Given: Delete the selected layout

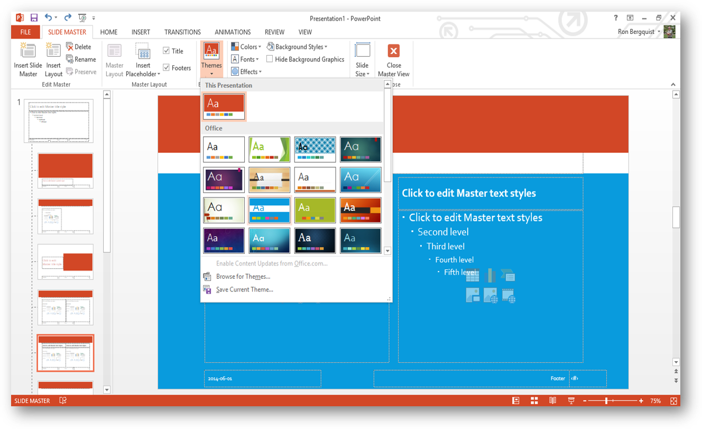Looking at the screenshot, I should pos(79,47).
